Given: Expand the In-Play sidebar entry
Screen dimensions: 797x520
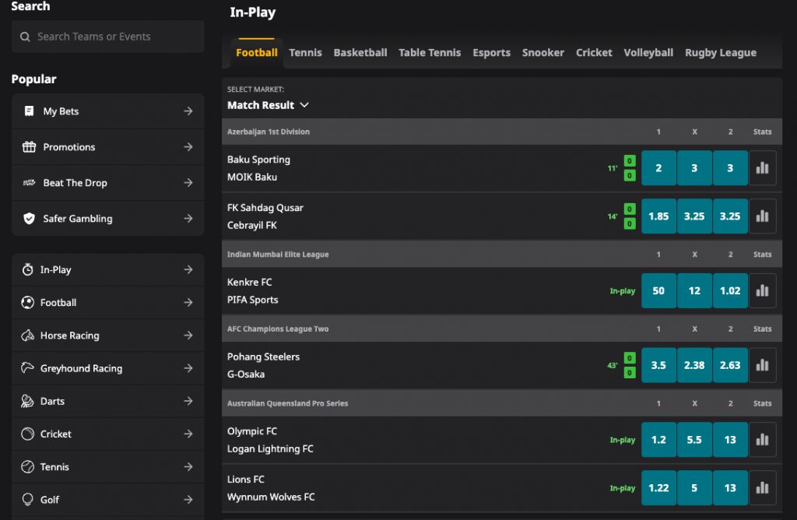Looking at the screenshot, I should point(190,269).
